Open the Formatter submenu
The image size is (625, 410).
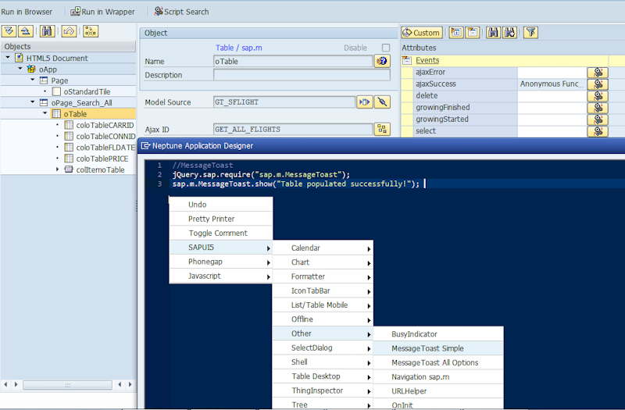[x=323, y=277]
